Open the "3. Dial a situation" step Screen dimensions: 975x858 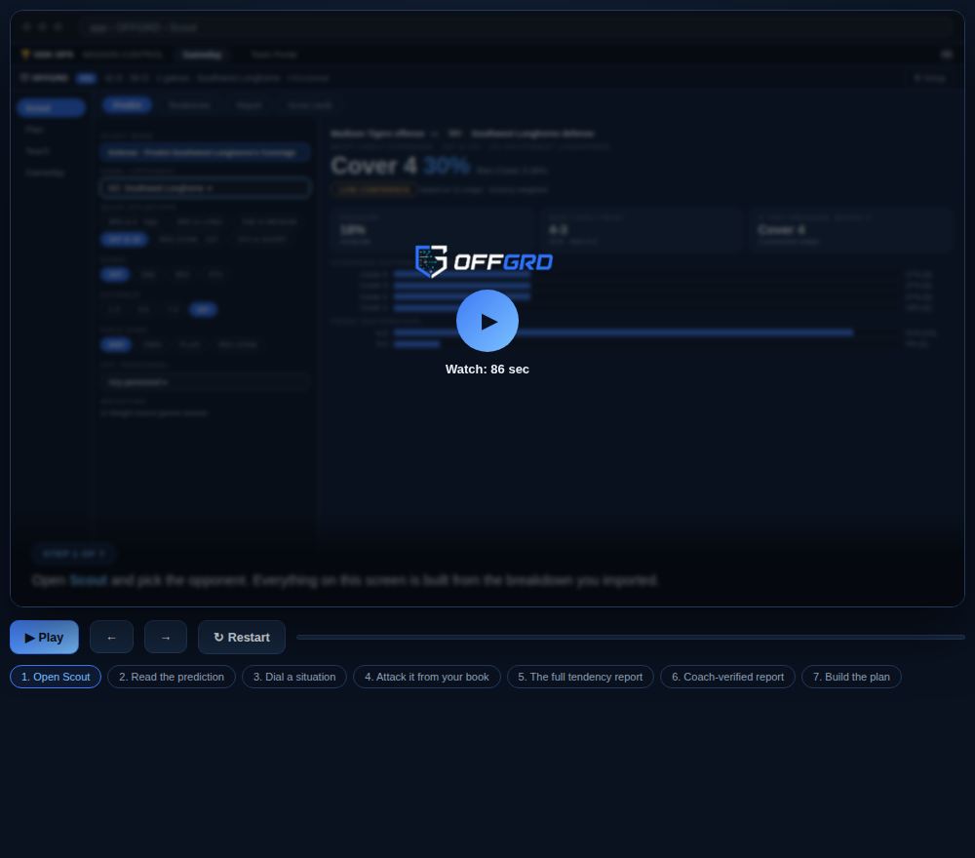(x=294, y=677)
